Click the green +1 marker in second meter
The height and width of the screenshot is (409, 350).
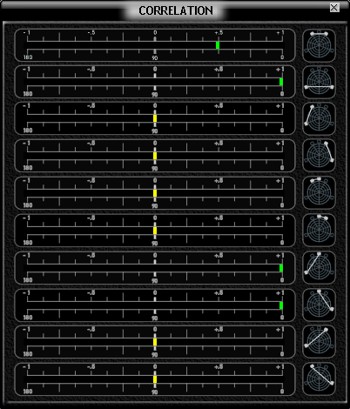281,82
